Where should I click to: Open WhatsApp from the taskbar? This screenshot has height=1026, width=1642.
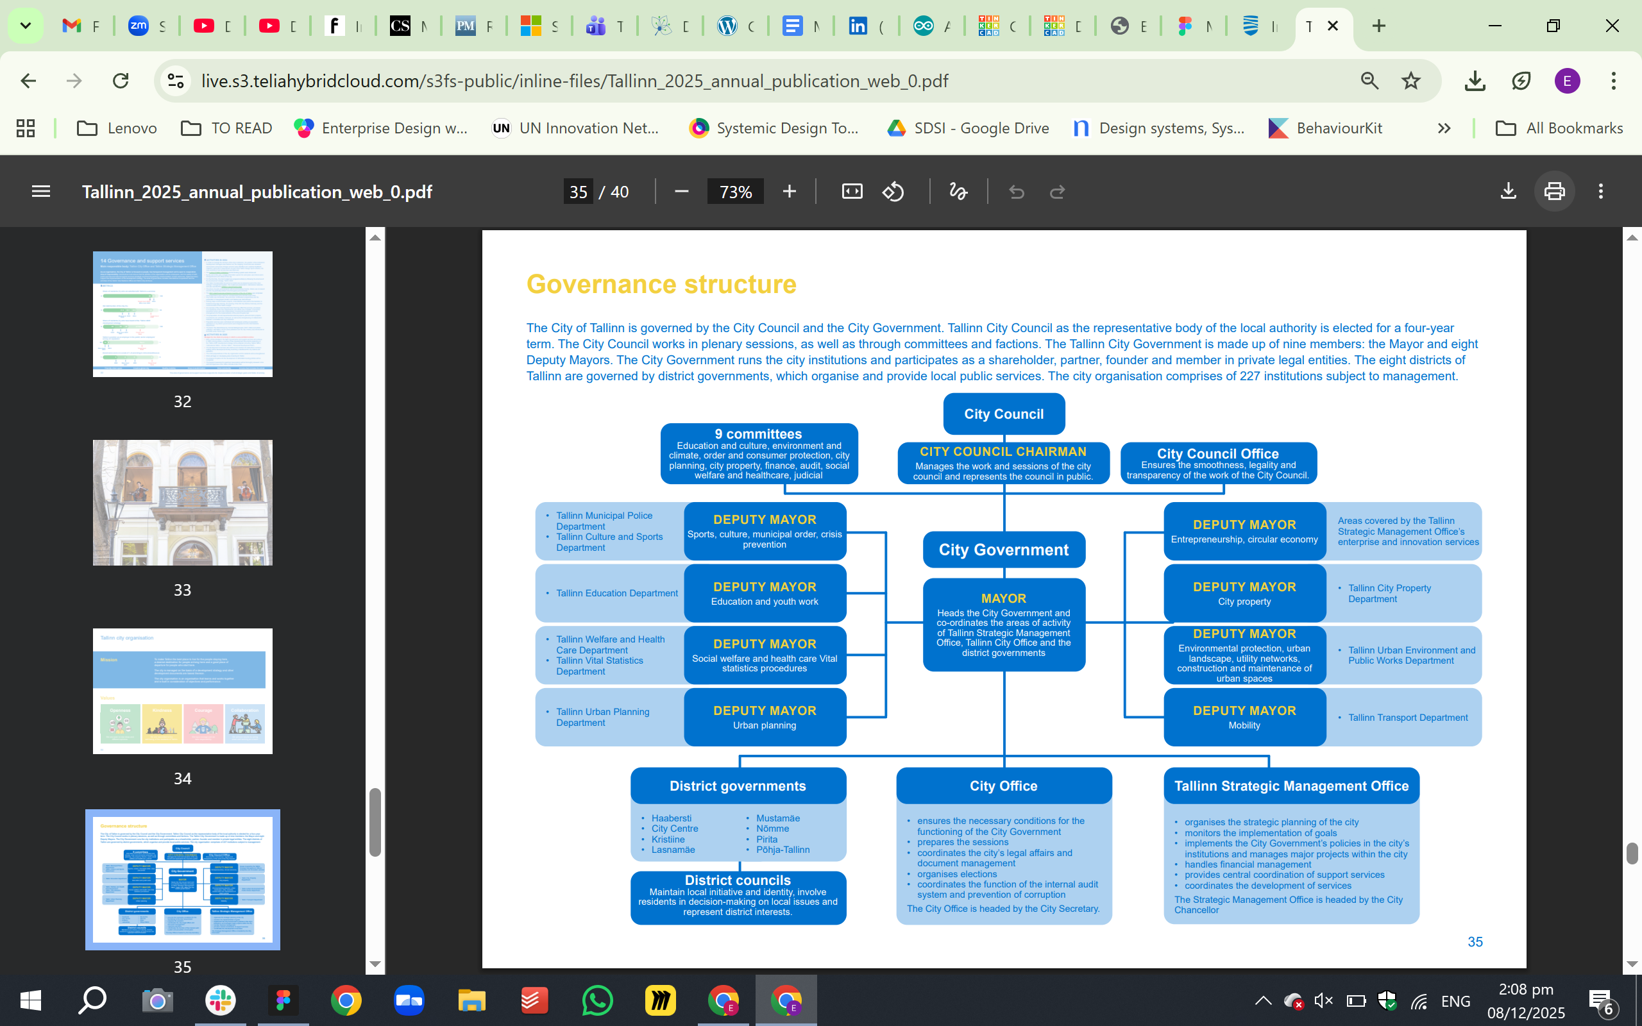597,1001
